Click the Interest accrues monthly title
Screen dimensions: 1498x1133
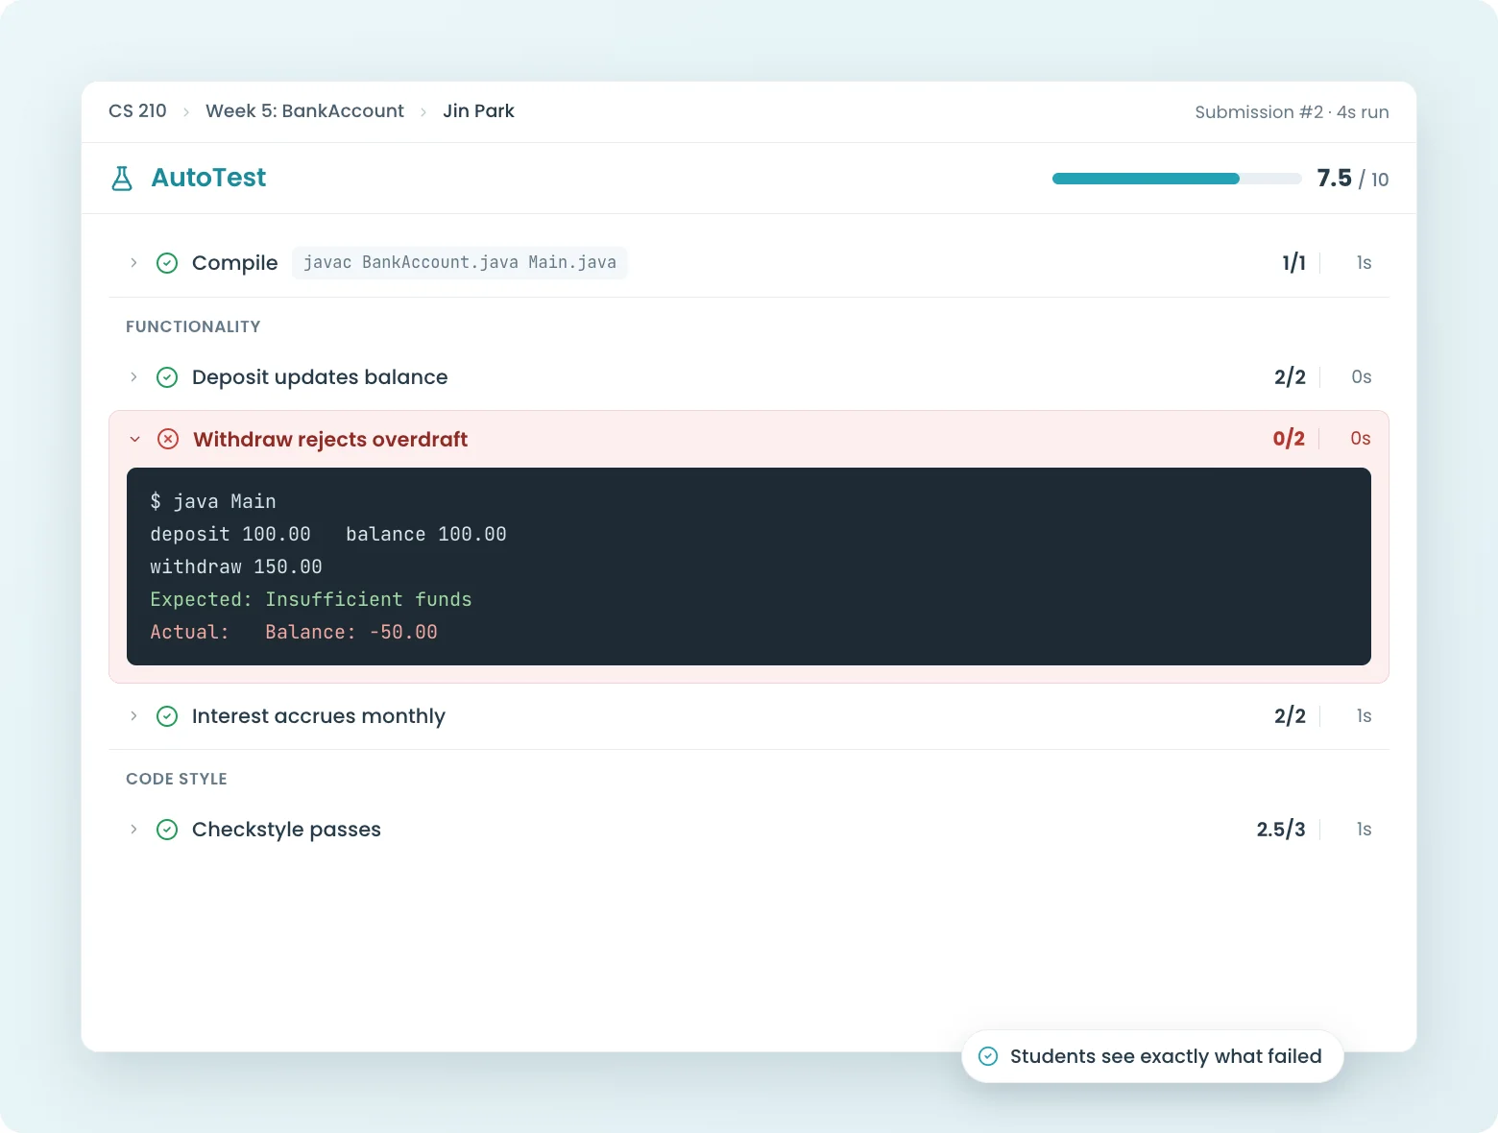coord(319,716)
